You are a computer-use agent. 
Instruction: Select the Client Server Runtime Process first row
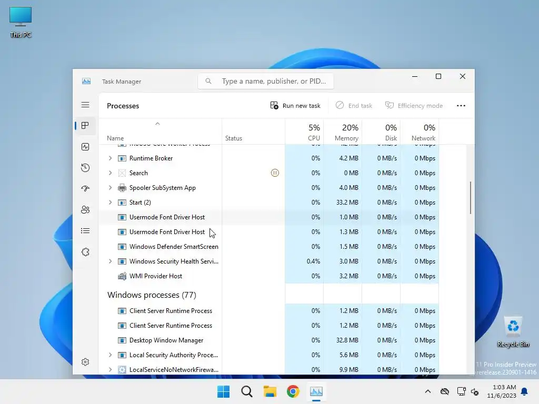pos(269,310)
